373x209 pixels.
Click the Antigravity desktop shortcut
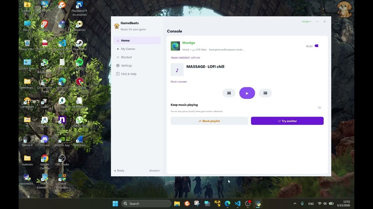coord(45,122)
